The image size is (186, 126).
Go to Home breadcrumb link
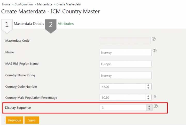pyautogui.click(x=6, y=4)
